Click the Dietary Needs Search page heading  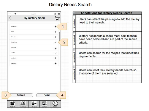[70, 5]
